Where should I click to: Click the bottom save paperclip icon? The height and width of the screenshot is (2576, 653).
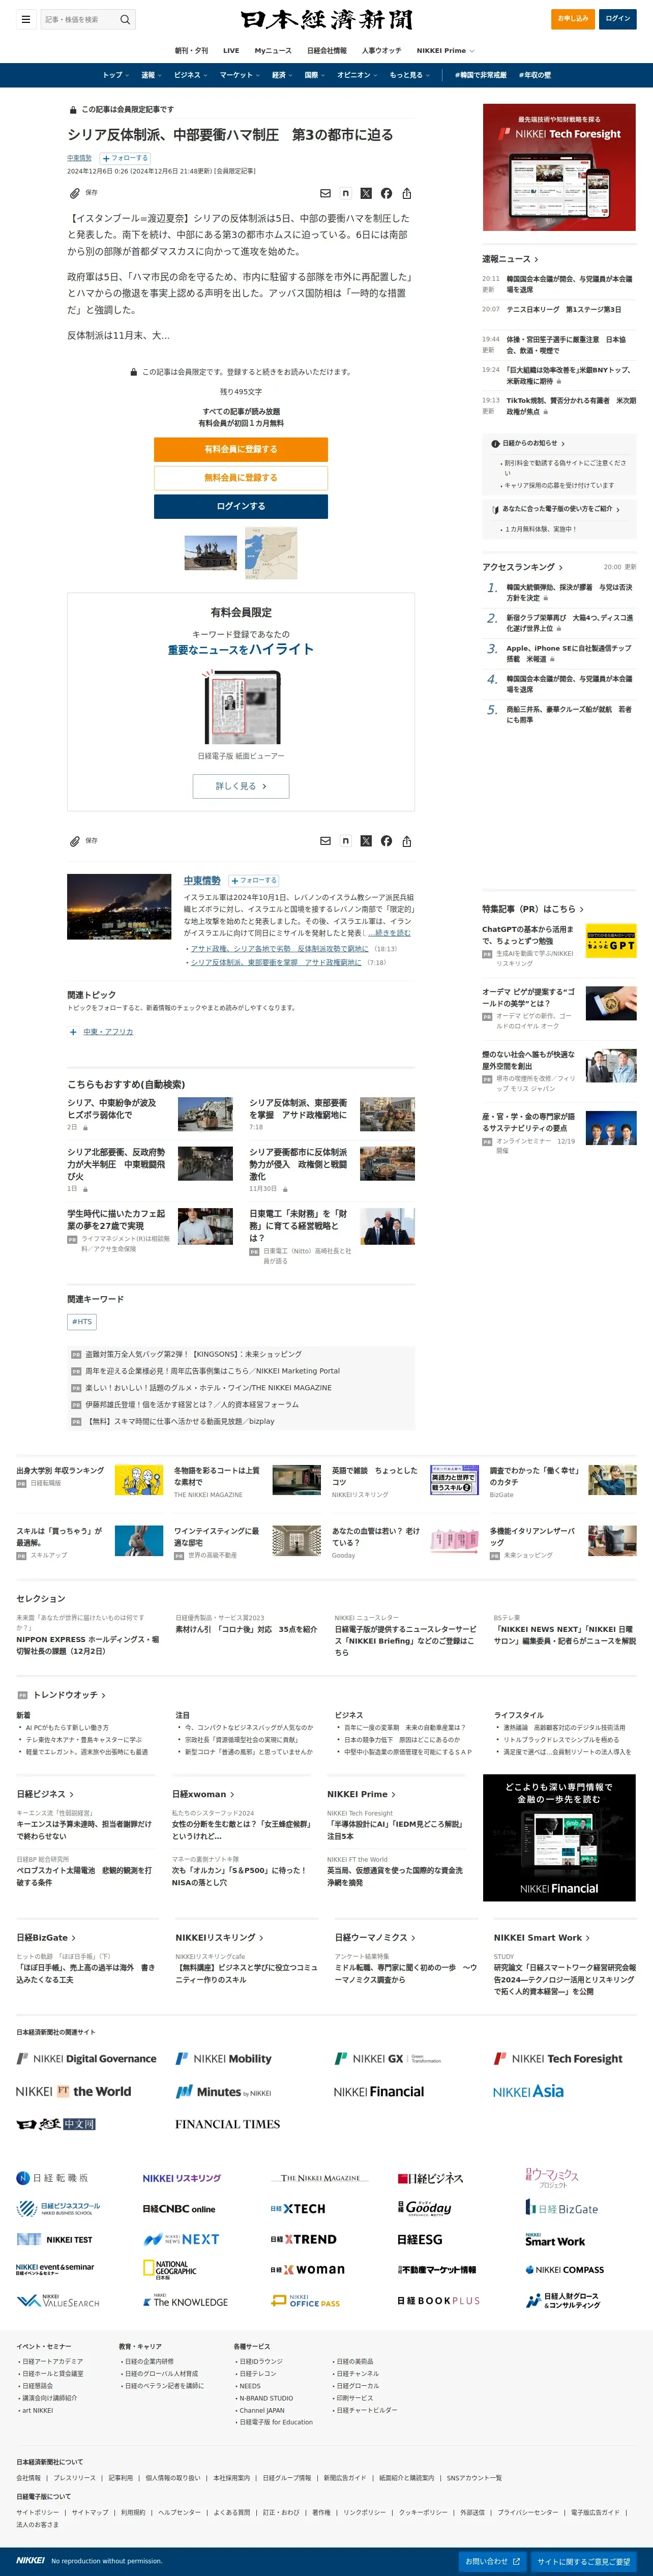pyautogui.click(x=74, y=841)
